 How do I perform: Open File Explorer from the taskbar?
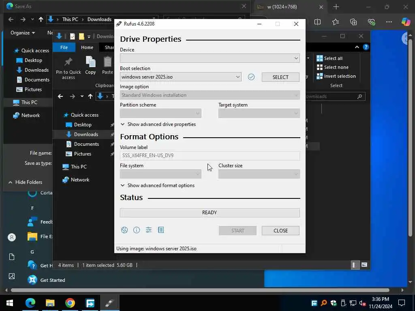pos(50,303)
